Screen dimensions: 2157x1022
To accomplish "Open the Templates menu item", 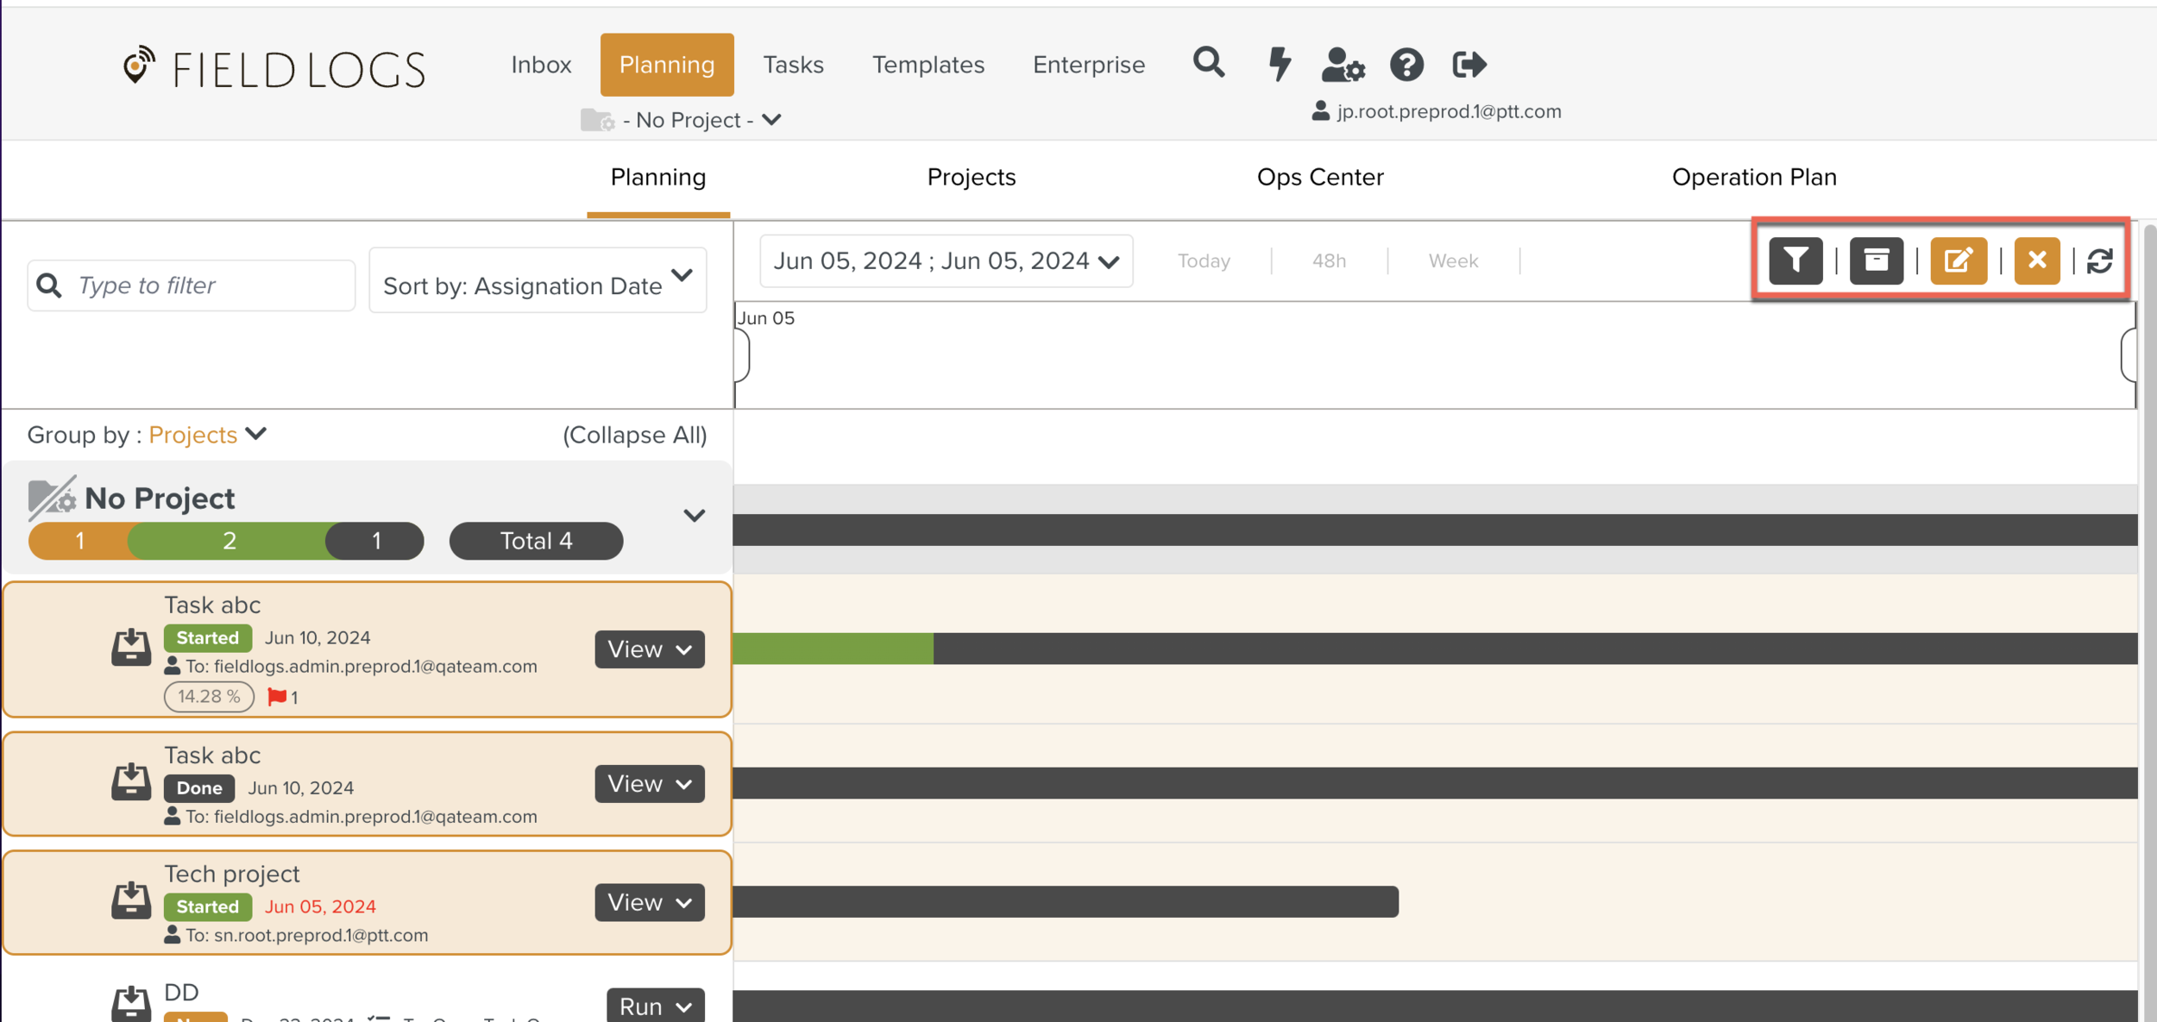I will 928,65.
